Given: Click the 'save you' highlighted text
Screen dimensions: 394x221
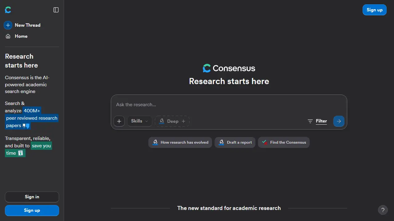Looking at the screenshot, I should coord(41,146).
